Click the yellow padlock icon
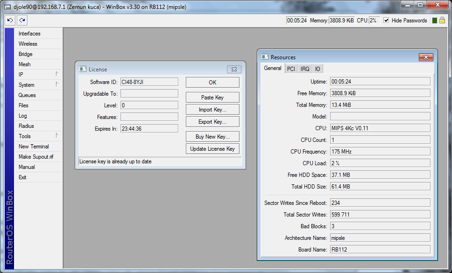The height and width of the screenshot is (273, 452). point(442,21)
